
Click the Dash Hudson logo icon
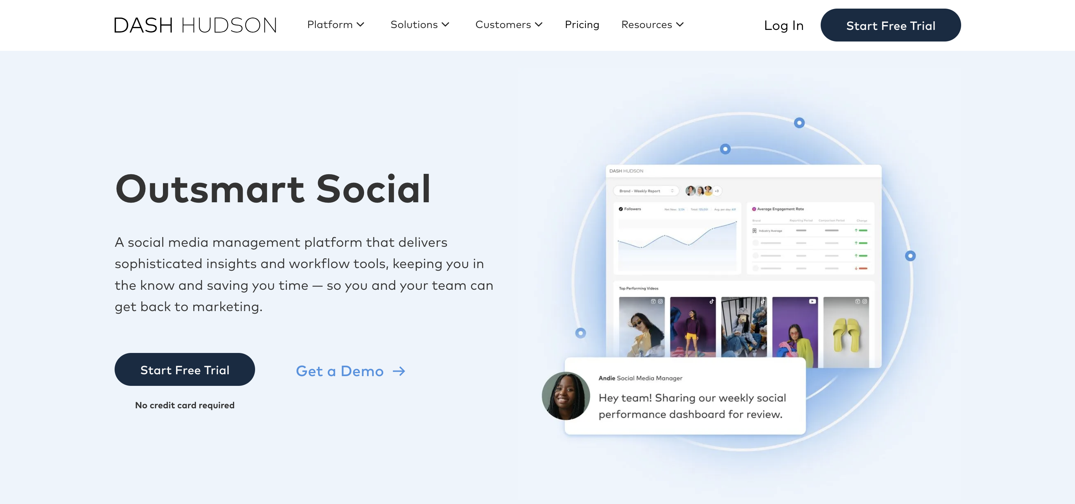point(196,25)
